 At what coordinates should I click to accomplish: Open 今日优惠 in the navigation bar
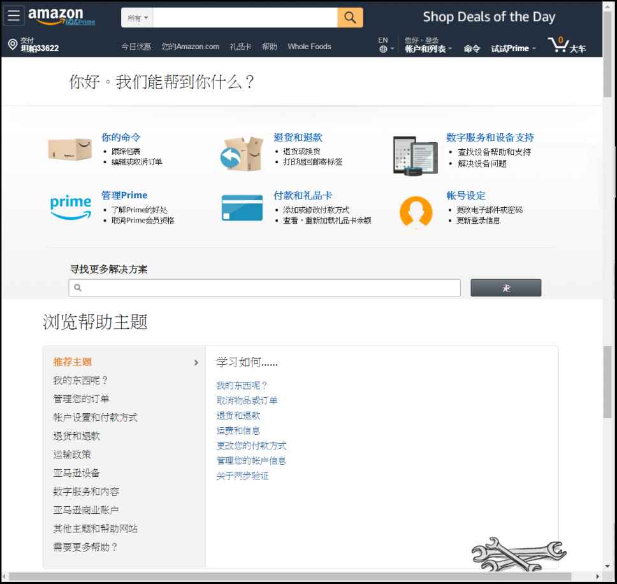136,47
